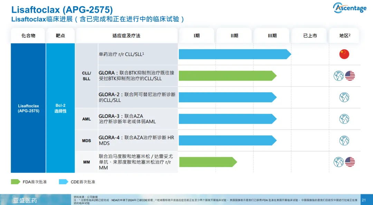Click the Bcl-2 选择性 target cell
Viewport: 373px width, 205px height.
point(60,108)
